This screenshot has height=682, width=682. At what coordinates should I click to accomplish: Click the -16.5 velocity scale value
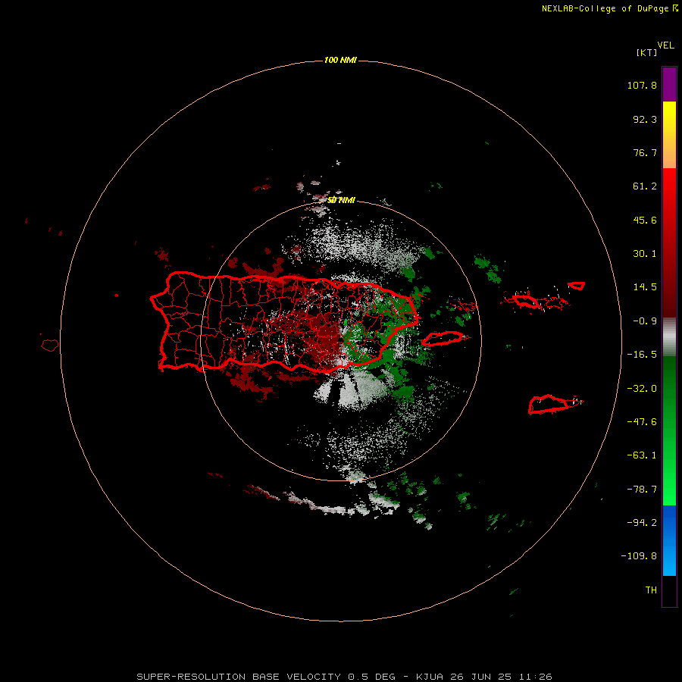[x=642, y=355]
